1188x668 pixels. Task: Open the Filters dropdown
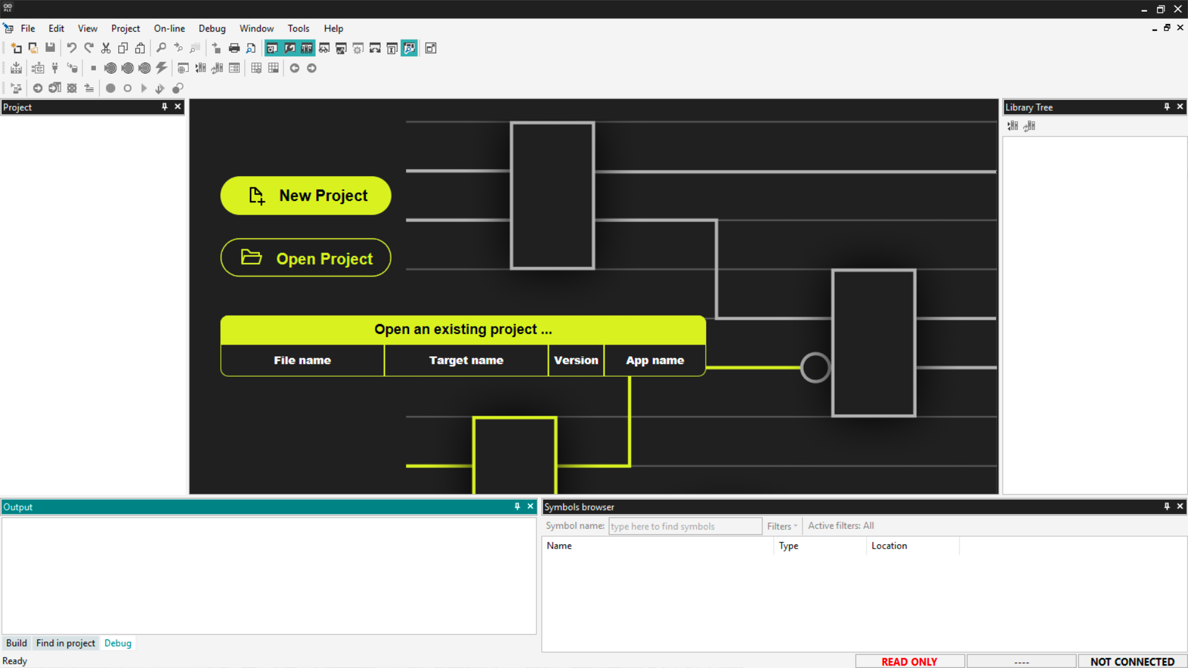781,526
